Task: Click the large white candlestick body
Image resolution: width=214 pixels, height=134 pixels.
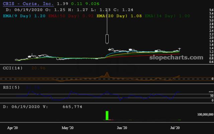Action: [107, 39]
